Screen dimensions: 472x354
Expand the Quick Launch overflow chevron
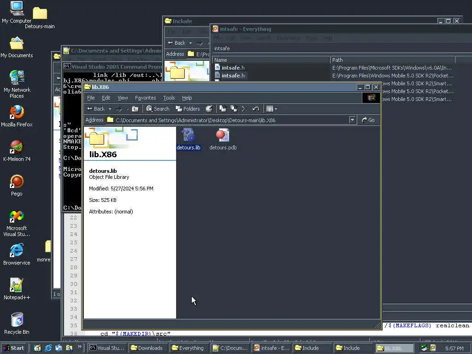pos(79,347)
